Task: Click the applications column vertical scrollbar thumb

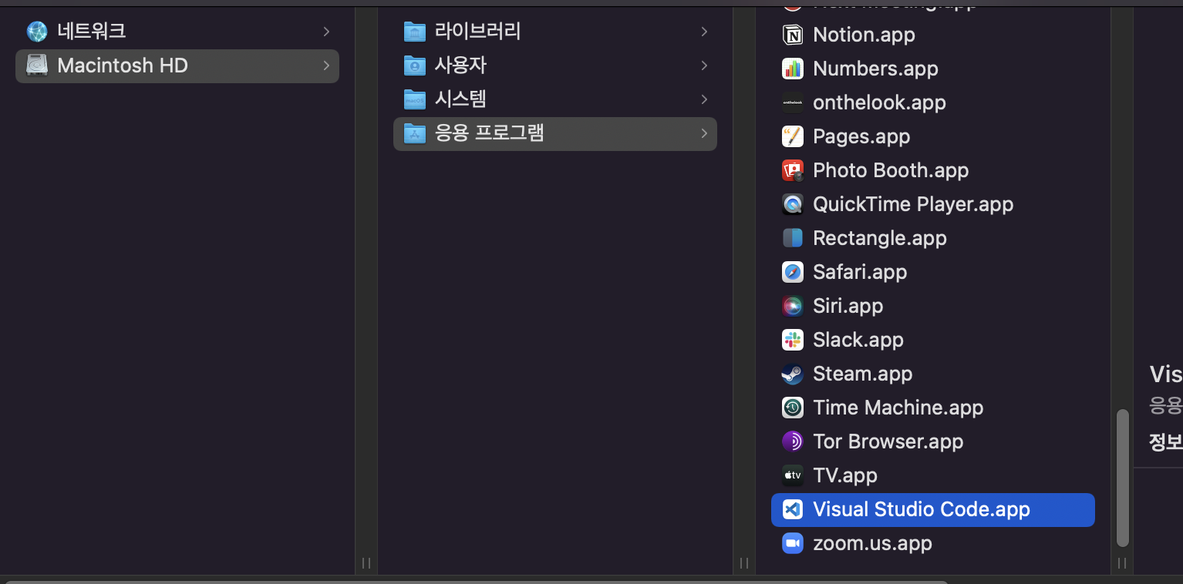Action: 1122,478
